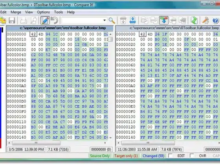Image resolution: width=220 pixels, height=165 pixels.
Task: Click left pane horizontal scroll left arrow
Action: point(9,143)
